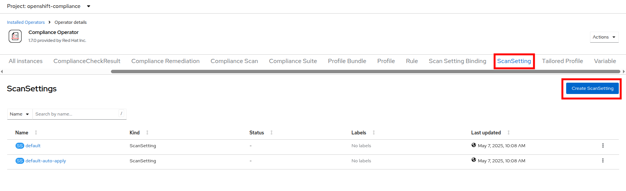The width and height of the screenshot is (626, 191).
Task: Open kebab menu for default-auto-apply row
Action: click(603, 161)
